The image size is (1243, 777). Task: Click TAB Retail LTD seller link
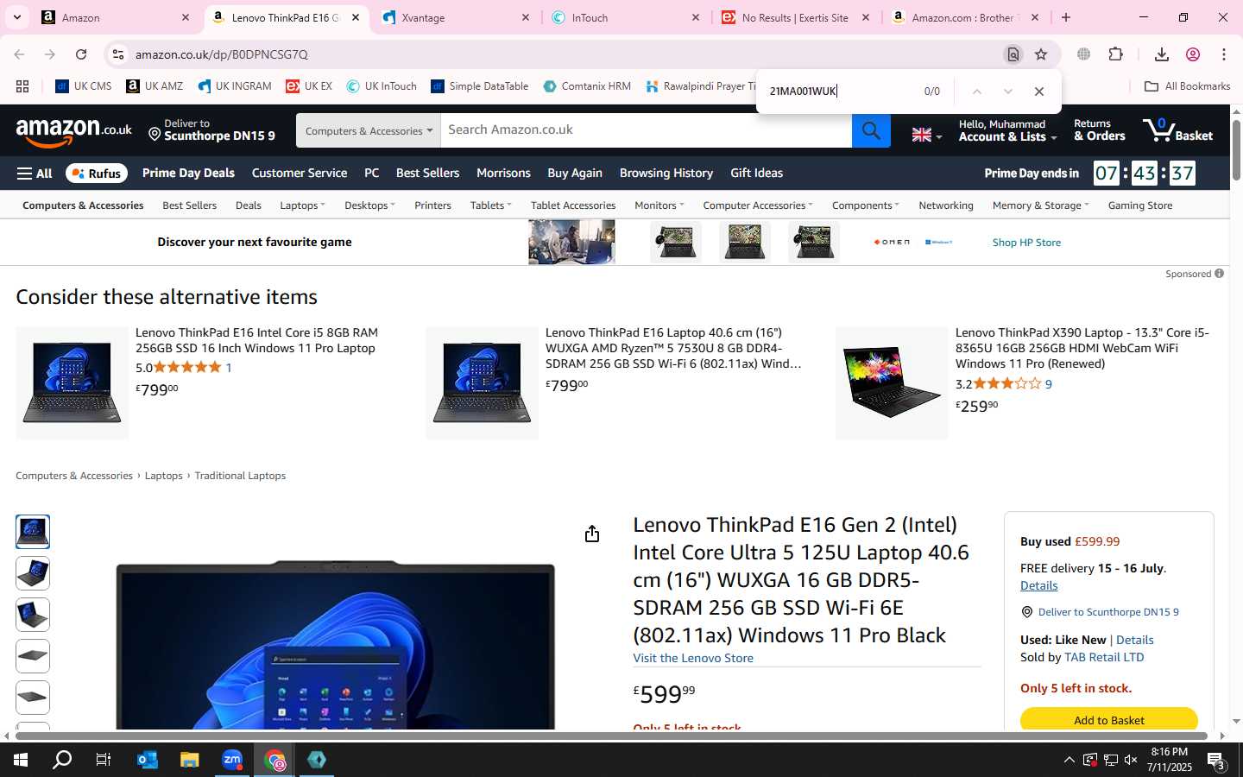pos(1104,657)
